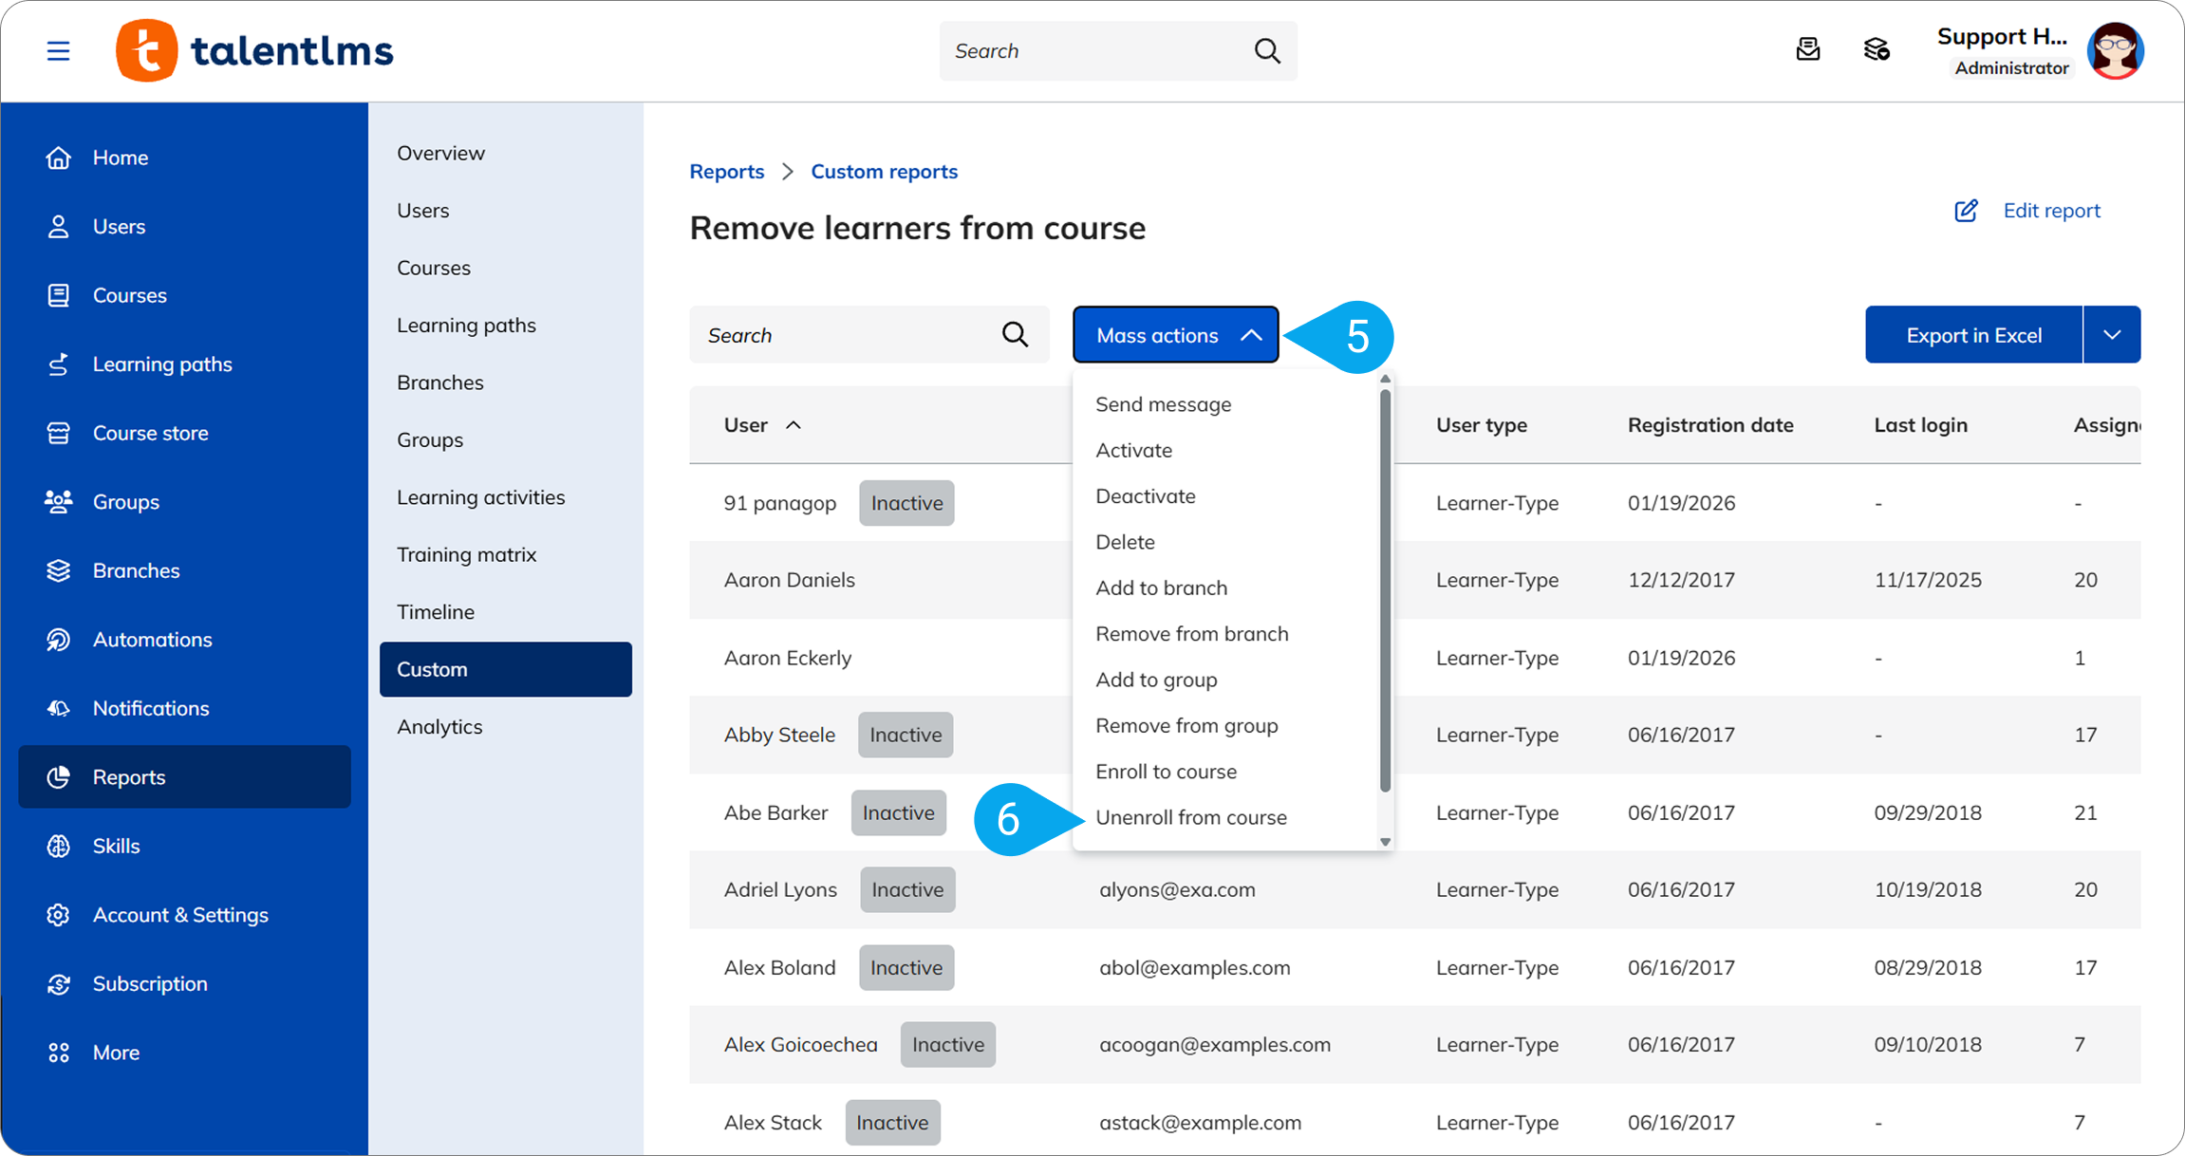Click the Edit report pencil icon
Image resolution: width=2185 pixels, height=1156 pixels.
click(x=1966, y=211)
